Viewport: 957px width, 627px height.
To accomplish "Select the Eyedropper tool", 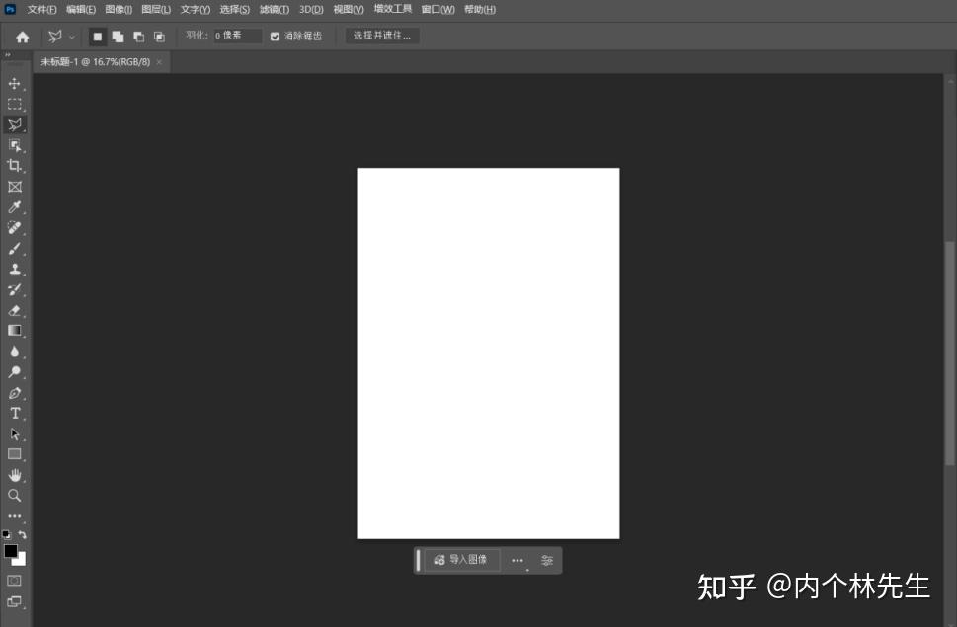I will click(x=15, y=207).
